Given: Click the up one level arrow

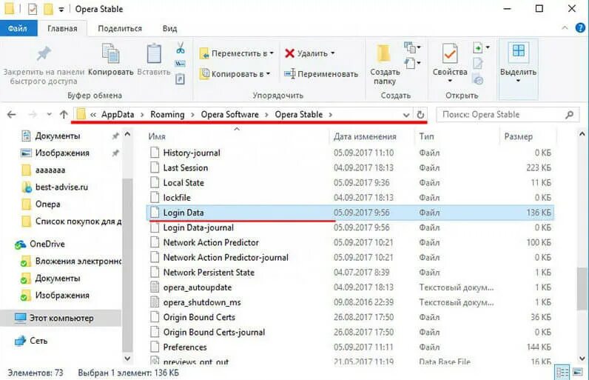Looking at the screenshot, I should (64, 115).
